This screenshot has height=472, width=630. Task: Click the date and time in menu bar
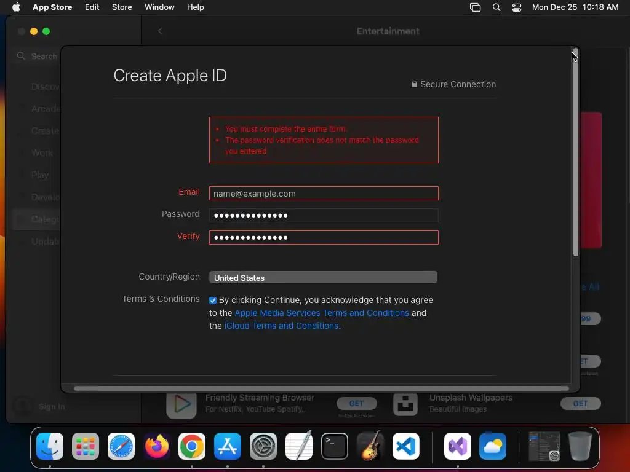point(575,7)
